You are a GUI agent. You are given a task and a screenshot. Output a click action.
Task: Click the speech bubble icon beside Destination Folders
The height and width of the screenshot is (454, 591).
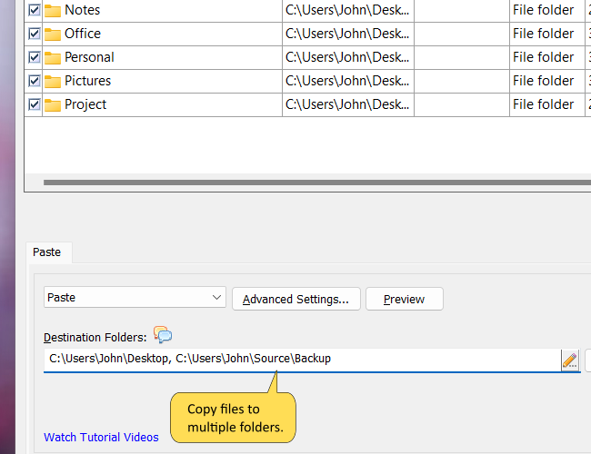[x=163, y=335]
